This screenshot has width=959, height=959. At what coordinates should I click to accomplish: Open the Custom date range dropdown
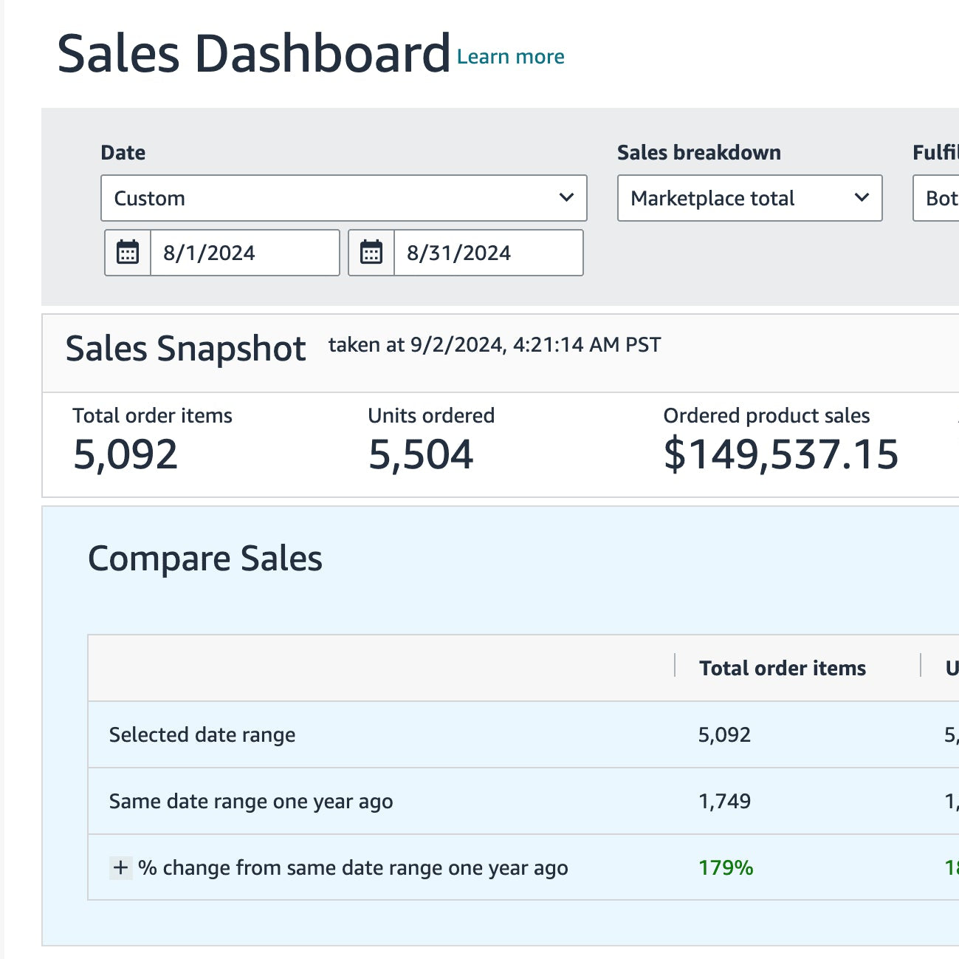[343, 198]
